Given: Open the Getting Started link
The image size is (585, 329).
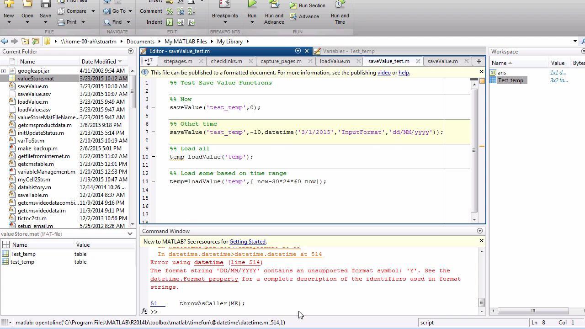Looking at the screenshot, I should (x=247, y=242).
